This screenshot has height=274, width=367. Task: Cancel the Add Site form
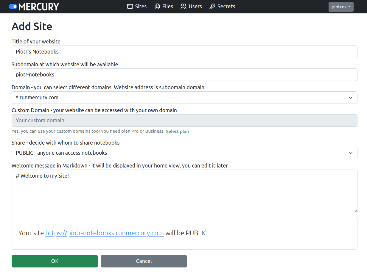[x=144, y=261]
